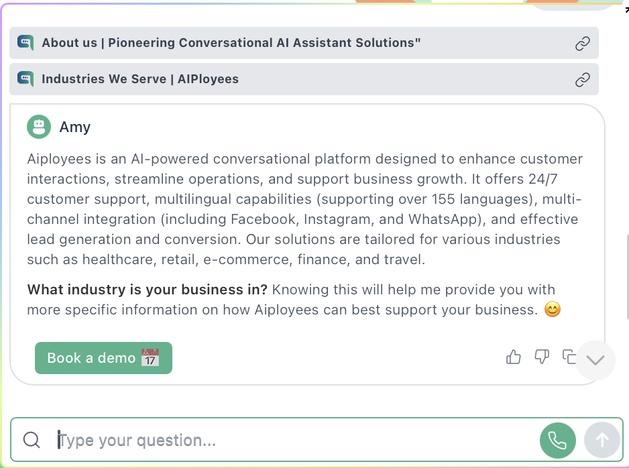Send the question with arrow button
The image size is (629, 468).
click(602, 441)
